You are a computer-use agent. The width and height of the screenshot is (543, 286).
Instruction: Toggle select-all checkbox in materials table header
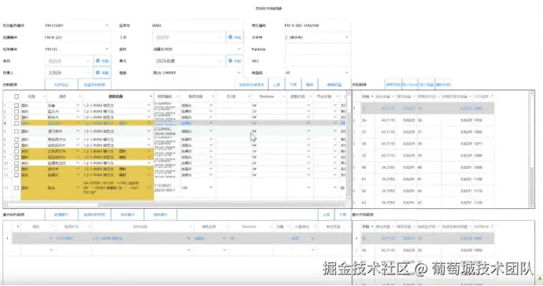tap(16, 97)
